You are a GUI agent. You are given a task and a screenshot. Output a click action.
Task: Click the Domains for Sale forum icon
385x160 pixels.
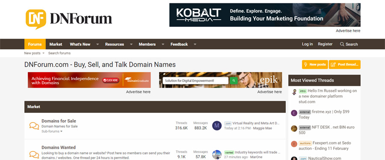pyautogui.click(x=34, y=126)
